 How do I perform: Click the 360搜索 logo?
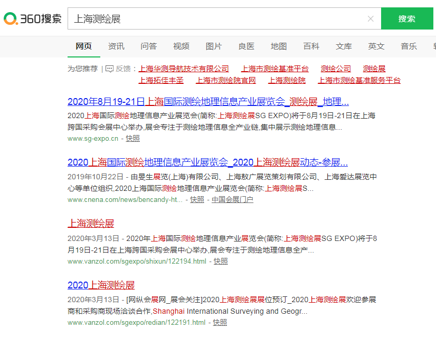(33, 18)
